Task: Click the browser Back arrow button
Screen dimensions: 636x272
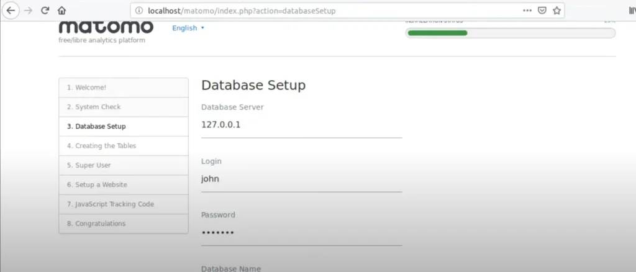Action: [x=11, y=11]
